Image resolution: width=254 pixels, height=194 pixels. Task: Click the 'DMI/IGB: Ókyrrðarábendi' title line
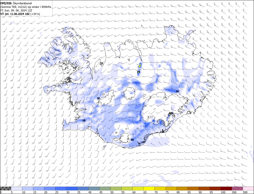point(16,3)
